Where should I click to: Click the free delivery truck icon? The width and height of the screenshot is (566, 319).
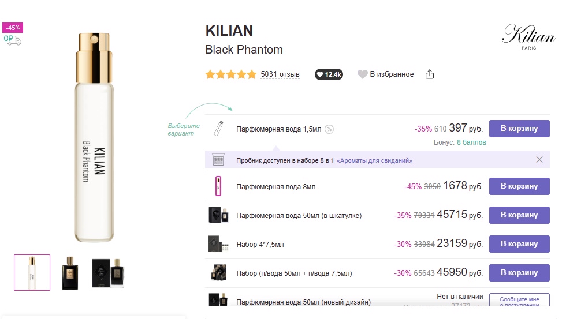[x=13, y=40]
